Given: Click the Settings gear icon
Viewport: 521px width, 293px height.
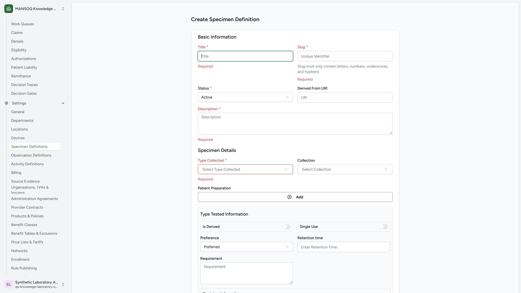Looking at the screenshot, I should 7,103.
